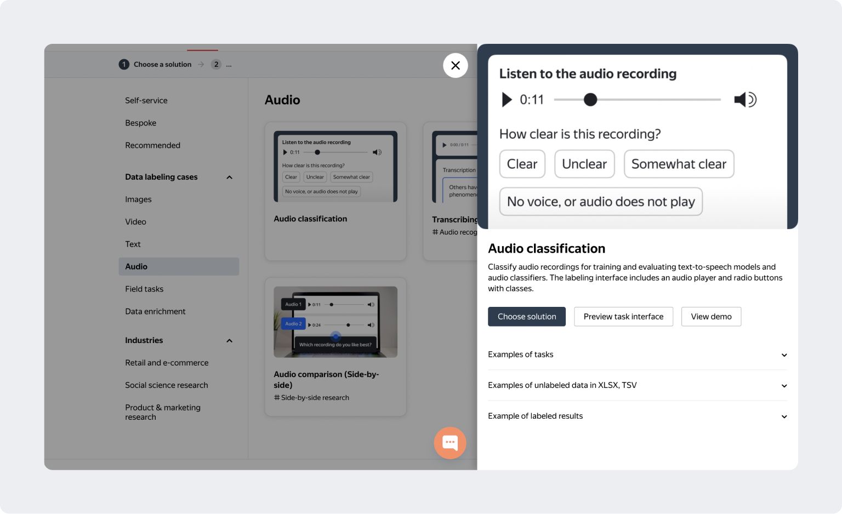
Task: Select the Clear option
Action: click(x=522, y=164)
